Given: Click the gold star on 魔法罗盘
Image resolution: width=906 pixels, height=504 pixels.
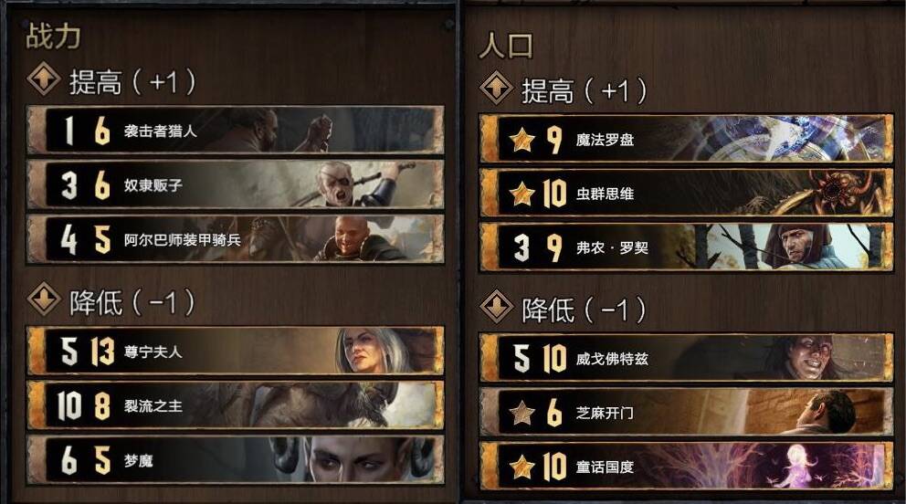Looking at the screenshot, I should 521,140.
